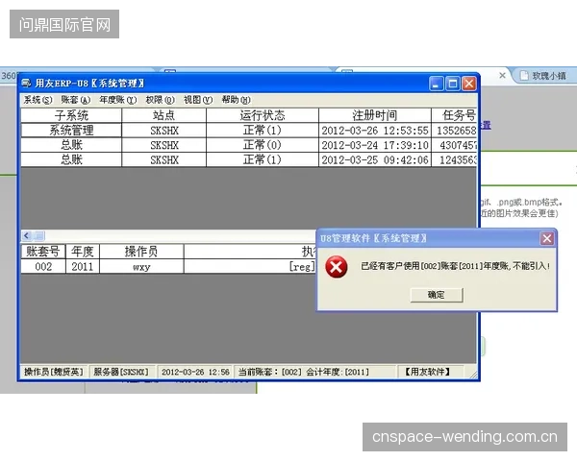This screenshot has height=461, width=577.
Task: Click the 任务号 column header
Action: click(x=454, y=115)
